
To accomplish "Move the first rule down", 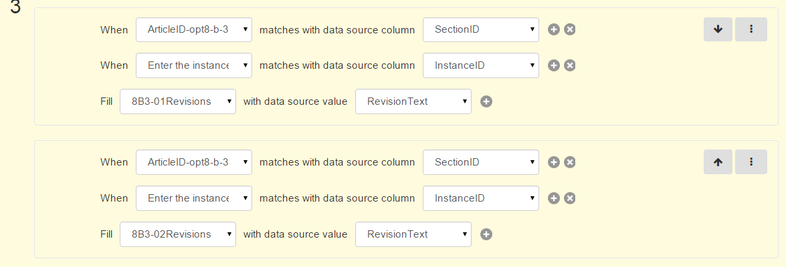I will pyautogui.click(x=718, y=29).
